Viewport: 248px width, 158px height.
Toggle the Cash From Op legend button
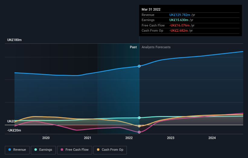pyautogui.click(x=110, y=150)
